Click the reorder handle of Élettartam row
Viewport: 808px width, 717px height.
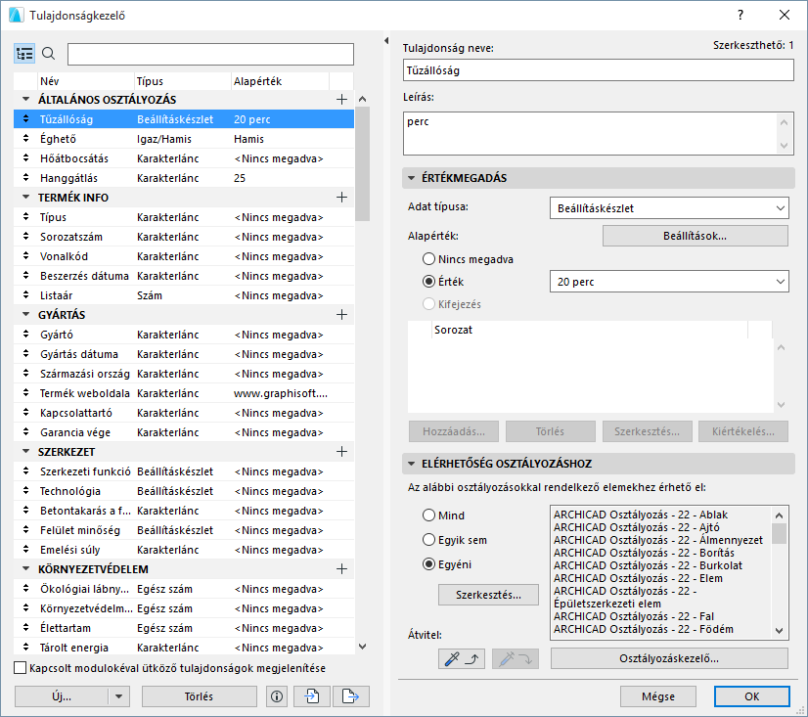pos(25,628)
